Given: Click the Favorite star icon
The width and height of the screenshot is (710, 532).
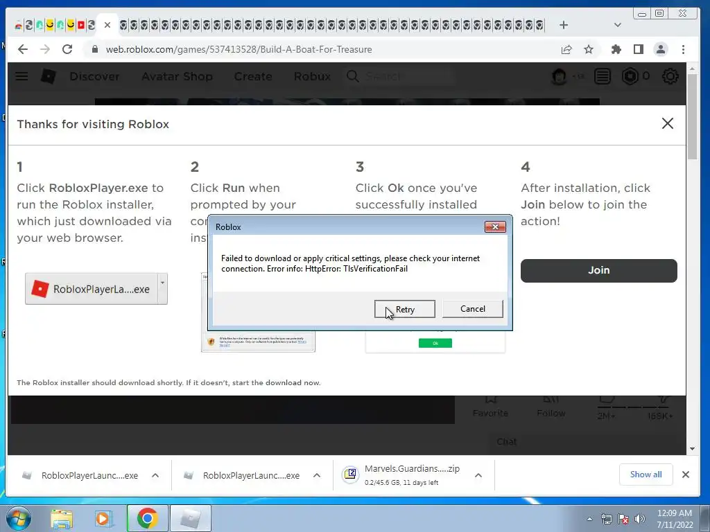Looking at the screenshot, I should 490,400.
